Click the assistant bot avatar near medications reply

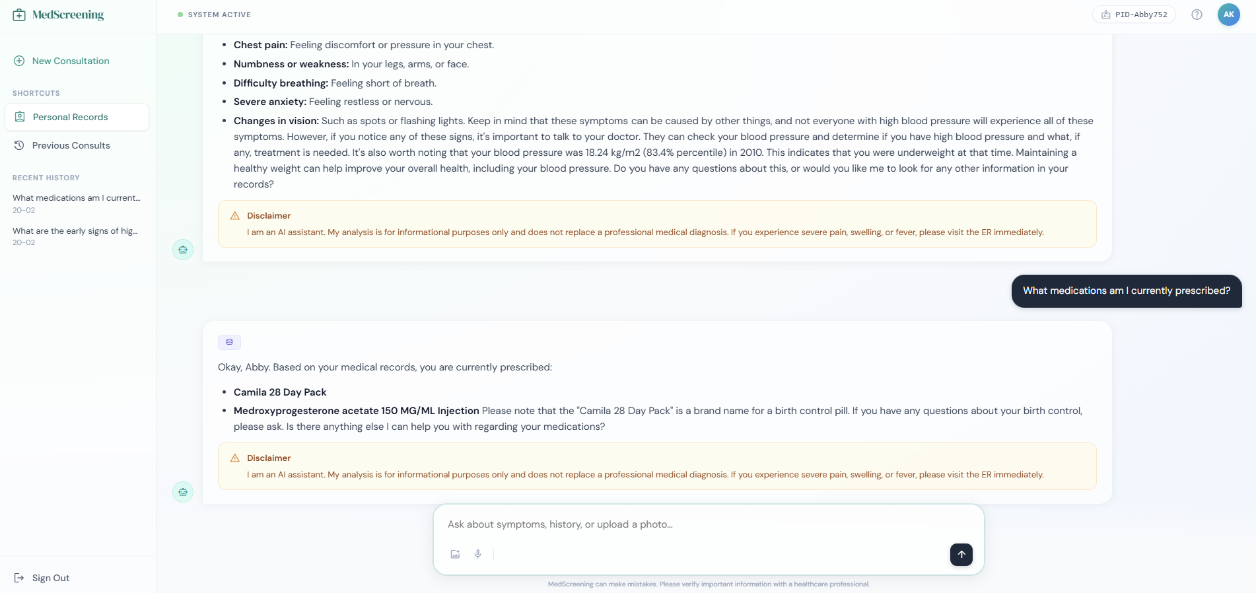coord(183,492)
